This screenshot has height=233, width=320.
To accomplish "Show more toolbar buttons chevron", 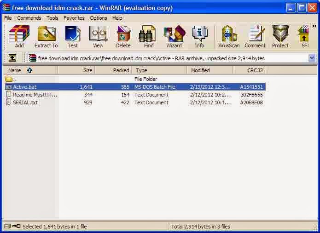I will tap(314, 26).
